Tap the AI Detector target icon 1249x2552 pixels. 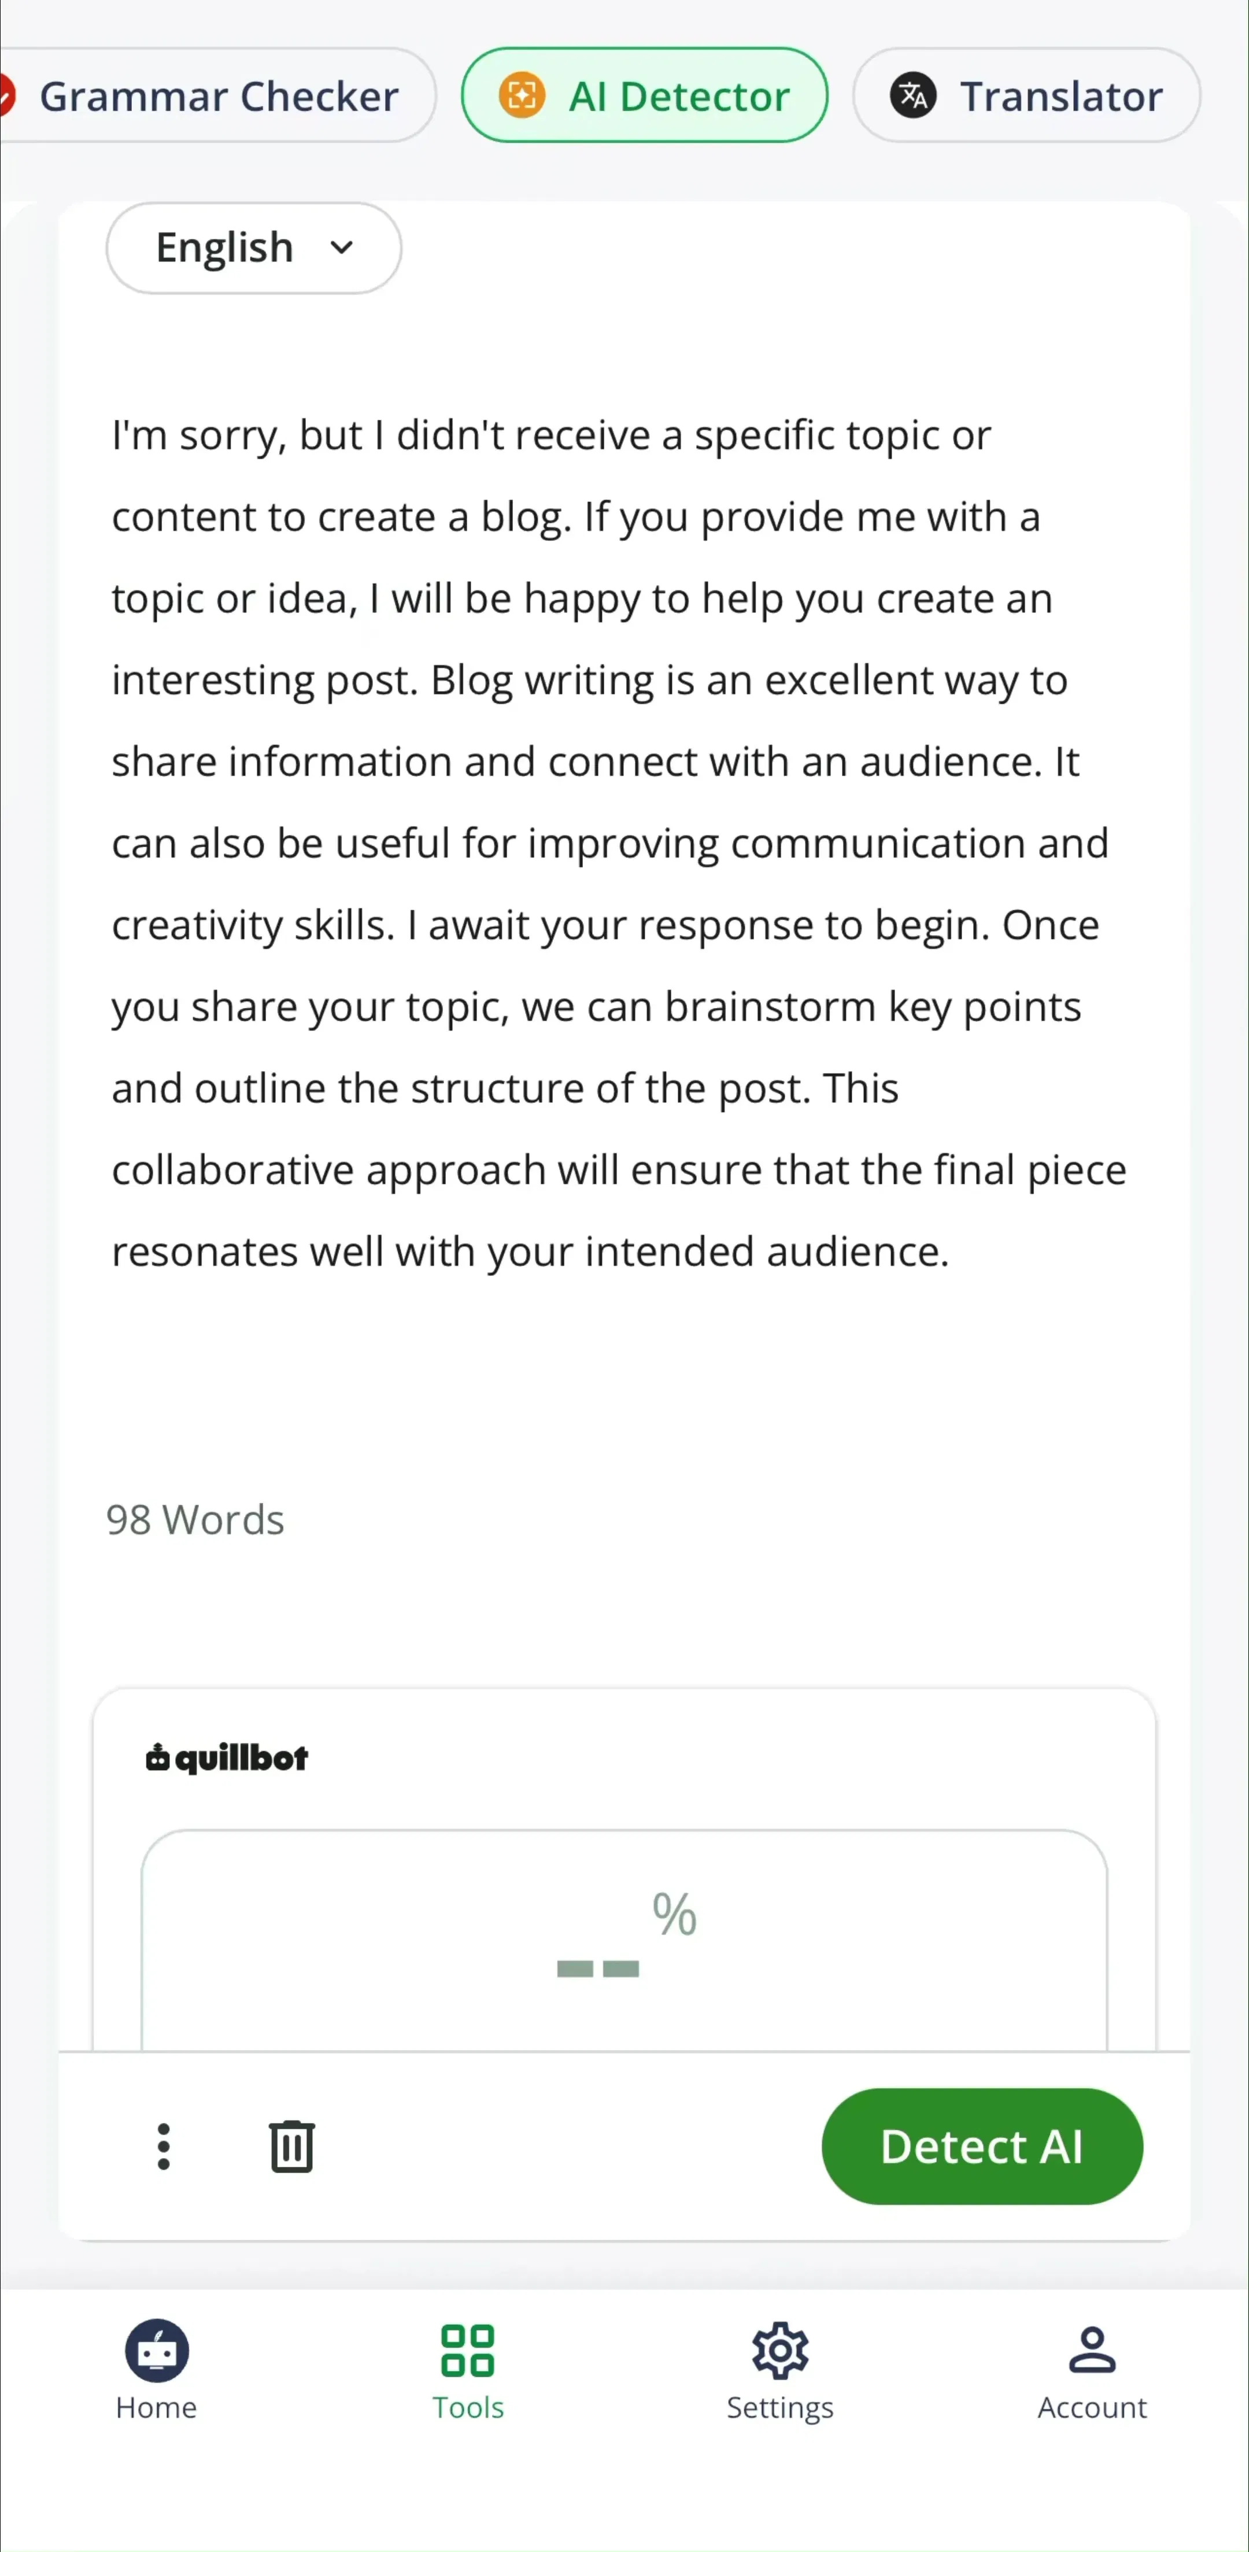pyautogui.click(x=521, y=96)
